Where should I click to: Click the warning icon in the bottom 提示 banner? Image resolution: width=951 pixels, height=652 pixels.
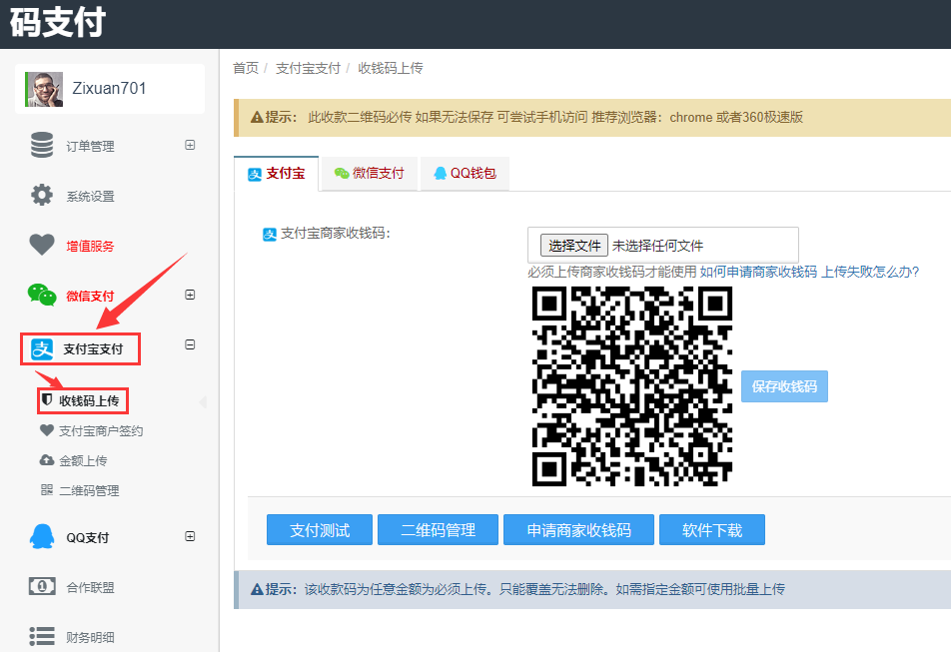pyautogui.click(x=257, y=589)
